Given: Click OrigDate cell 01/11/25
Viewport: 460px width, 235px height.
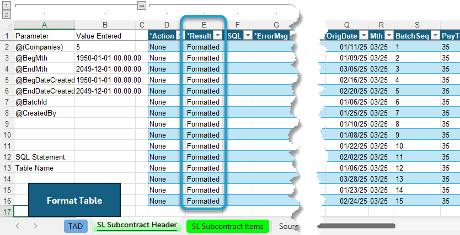Looking at the screenshot, I should pos(347,47).
